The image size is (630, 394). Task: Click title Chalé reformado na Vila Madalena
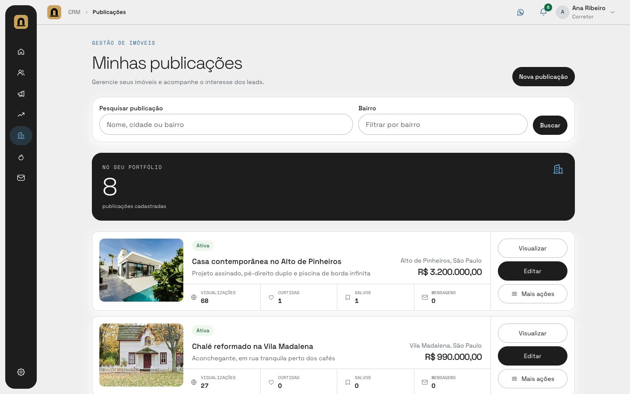252,346
